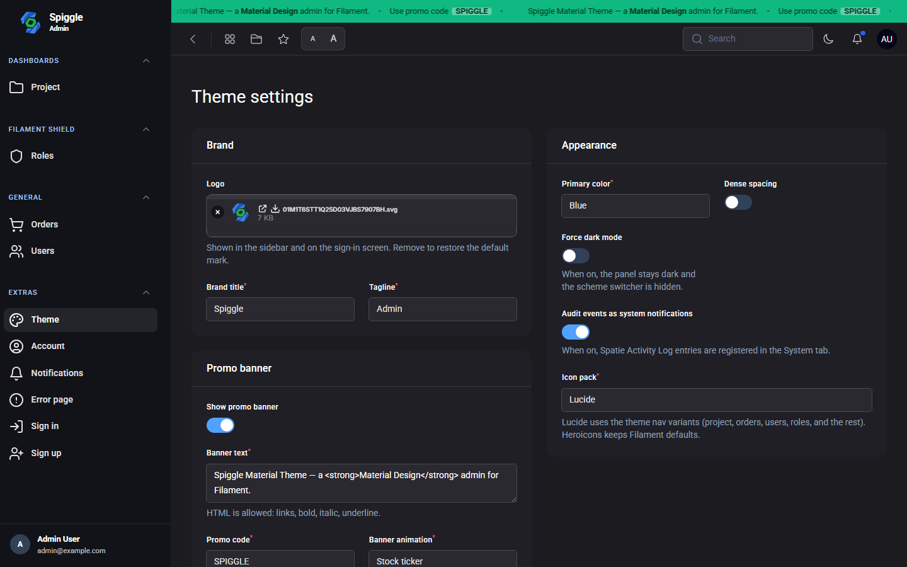Click the star favorites icon
907x567 pixels.
pos(283,39)
